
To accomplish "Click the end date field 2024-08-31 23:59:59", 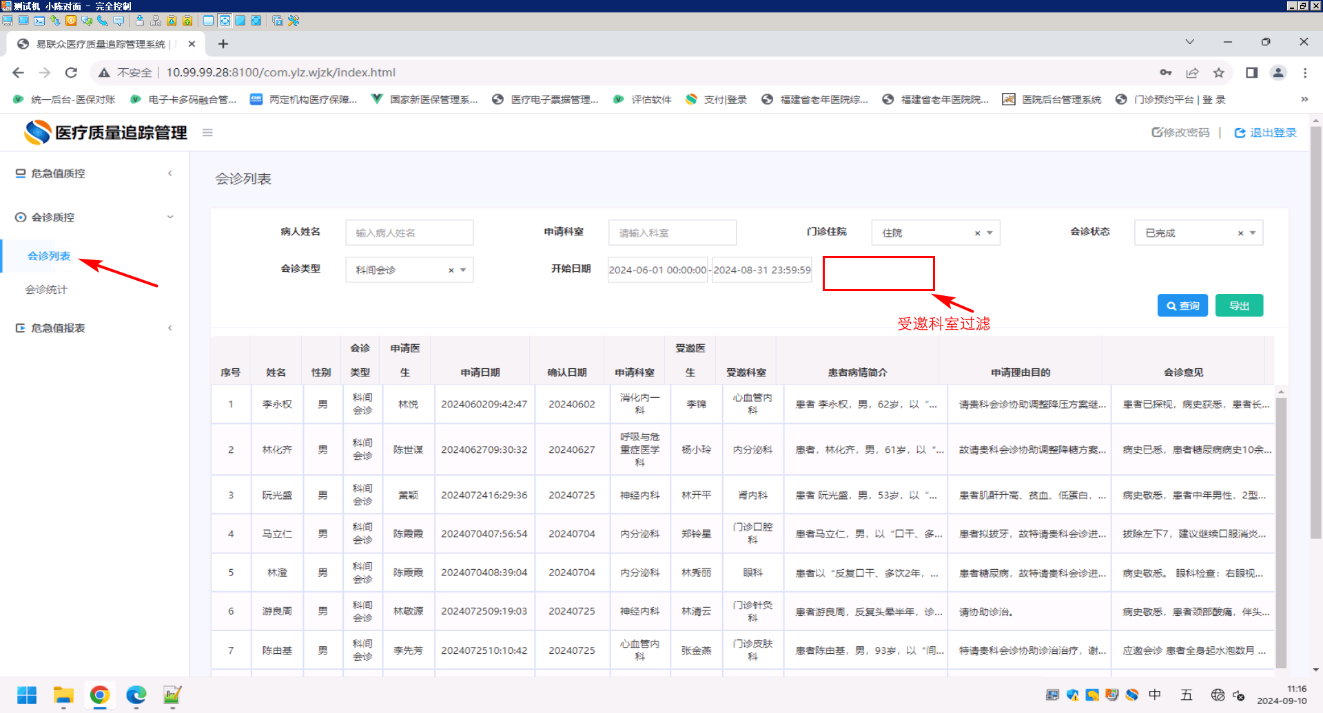I will (762, 270).
